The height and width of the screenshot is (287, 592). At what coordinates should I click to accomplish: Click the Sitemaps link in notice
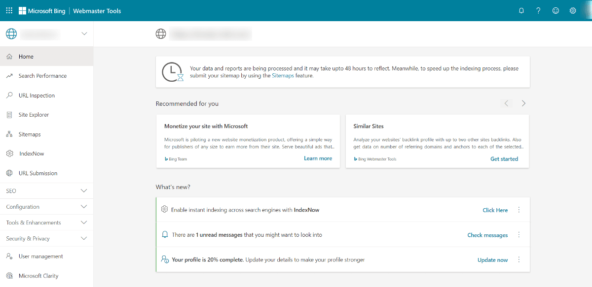(x=283, y=76)
